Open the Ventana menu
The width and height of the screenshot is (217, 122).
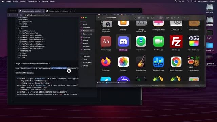45,1
